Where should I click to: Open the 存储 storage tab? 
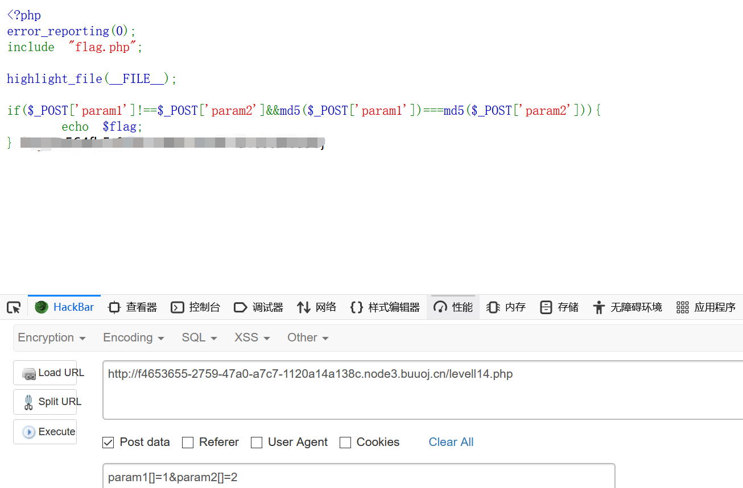coord(559,307)
